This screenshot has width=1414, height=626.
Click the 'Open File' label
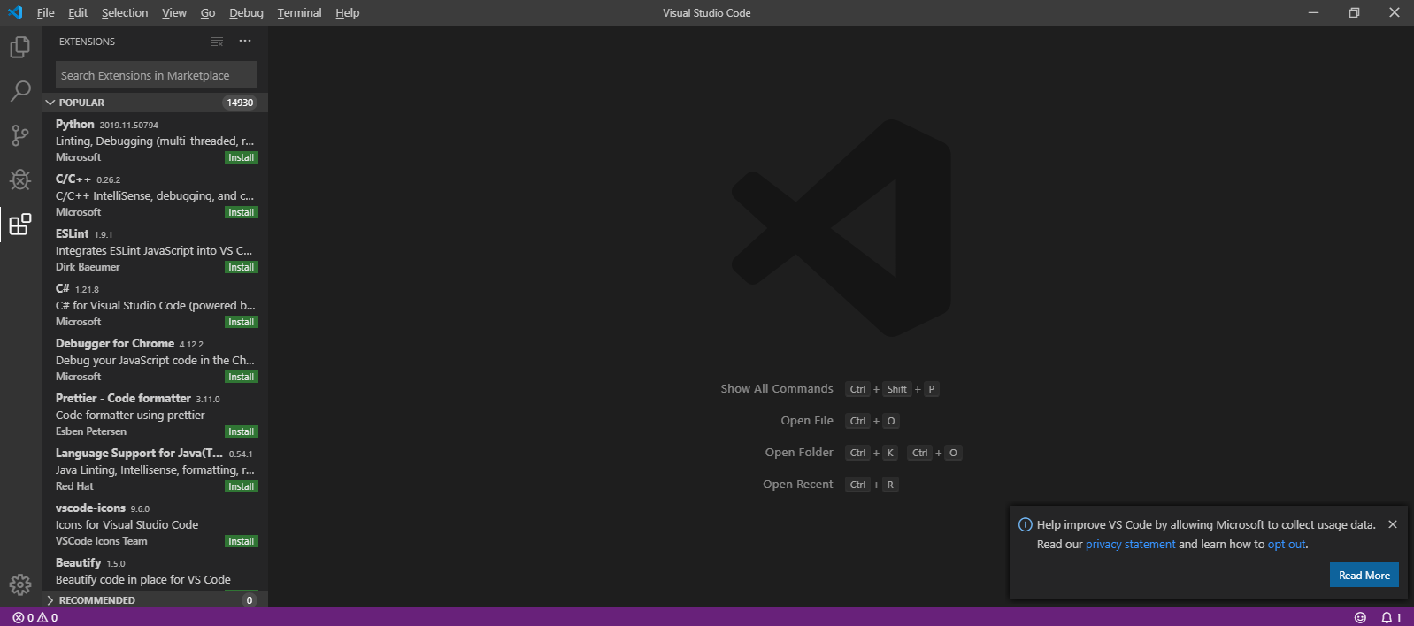click(x=807, y=420)
